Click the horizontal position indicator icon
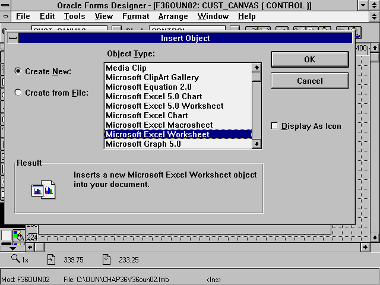Screen dimensions: 380x285 click(x=51, y=259)
